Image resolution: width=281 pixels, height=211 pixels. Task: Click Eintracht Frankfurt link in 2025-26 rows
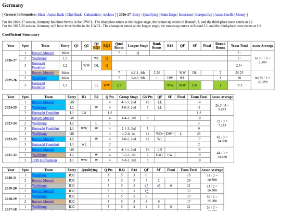point(39,85)
